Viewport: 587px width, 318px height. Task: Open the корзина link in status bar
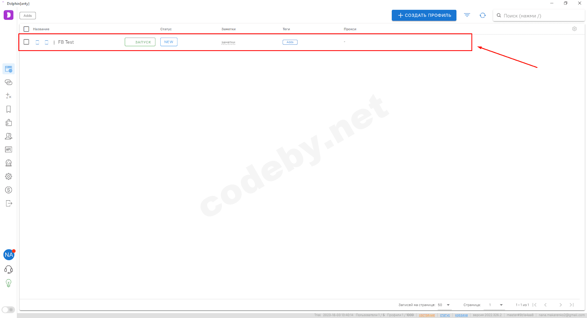point(461,315)
